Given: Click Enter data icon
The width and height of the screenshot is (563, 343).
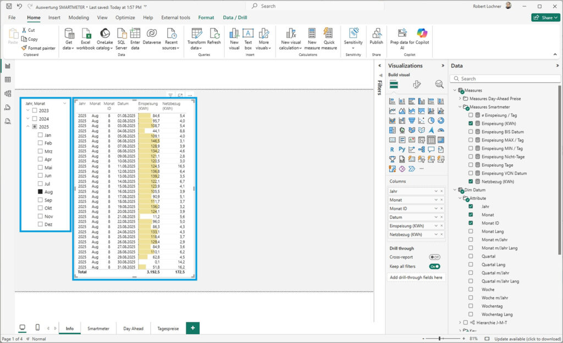Looking at the screenshot, I should click(135, 33).
